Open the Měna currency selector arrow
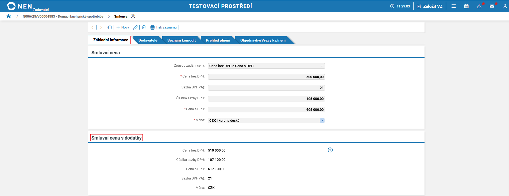 click(322, 121)
